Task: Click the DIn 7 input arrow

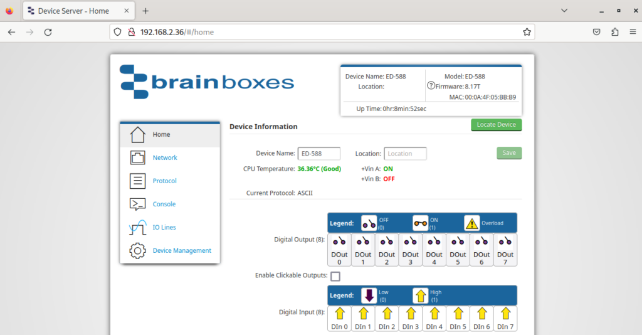Action: tap(505, 314)
